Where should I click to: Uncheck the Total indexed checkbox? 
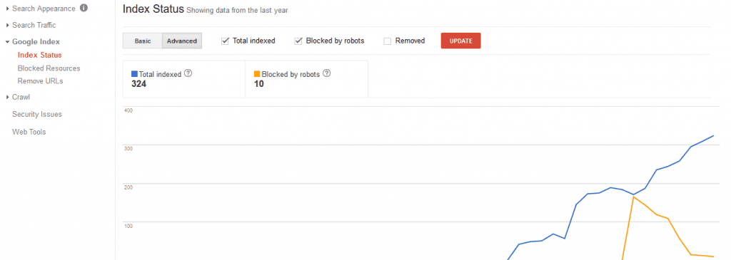pos(225,41)
